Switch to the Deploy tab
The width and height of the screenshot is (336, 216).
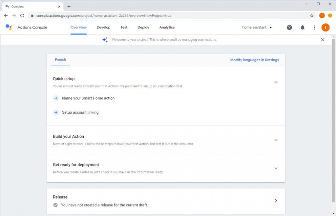[143, 28]
